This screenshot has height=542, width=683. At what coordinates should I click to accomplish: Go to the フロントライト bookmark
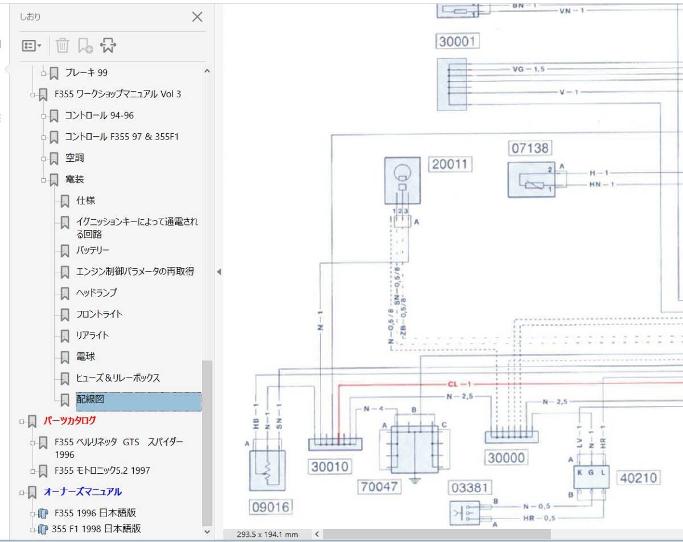click(x=99, y=314)
